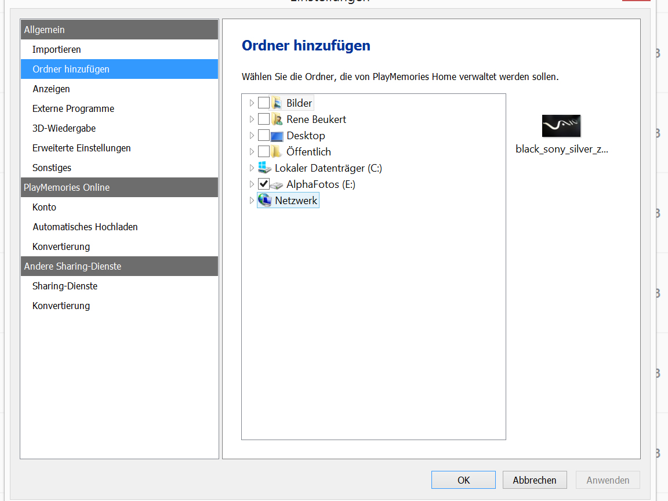Screen dimensions: 668x501
Task: Uncheck the AlphaFotos (E:) checkbox
Action: (x=264, y=184)
